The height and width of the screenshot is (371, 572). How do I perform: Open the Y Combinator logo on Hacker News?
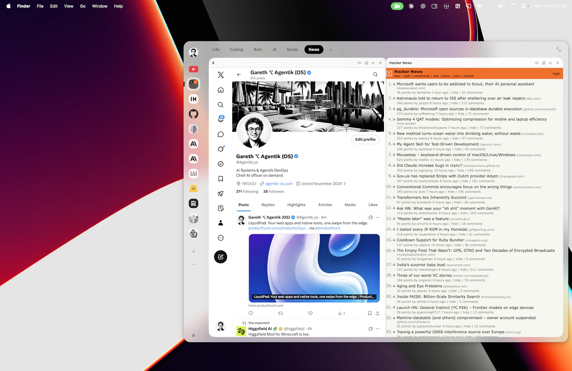[389, 74]
